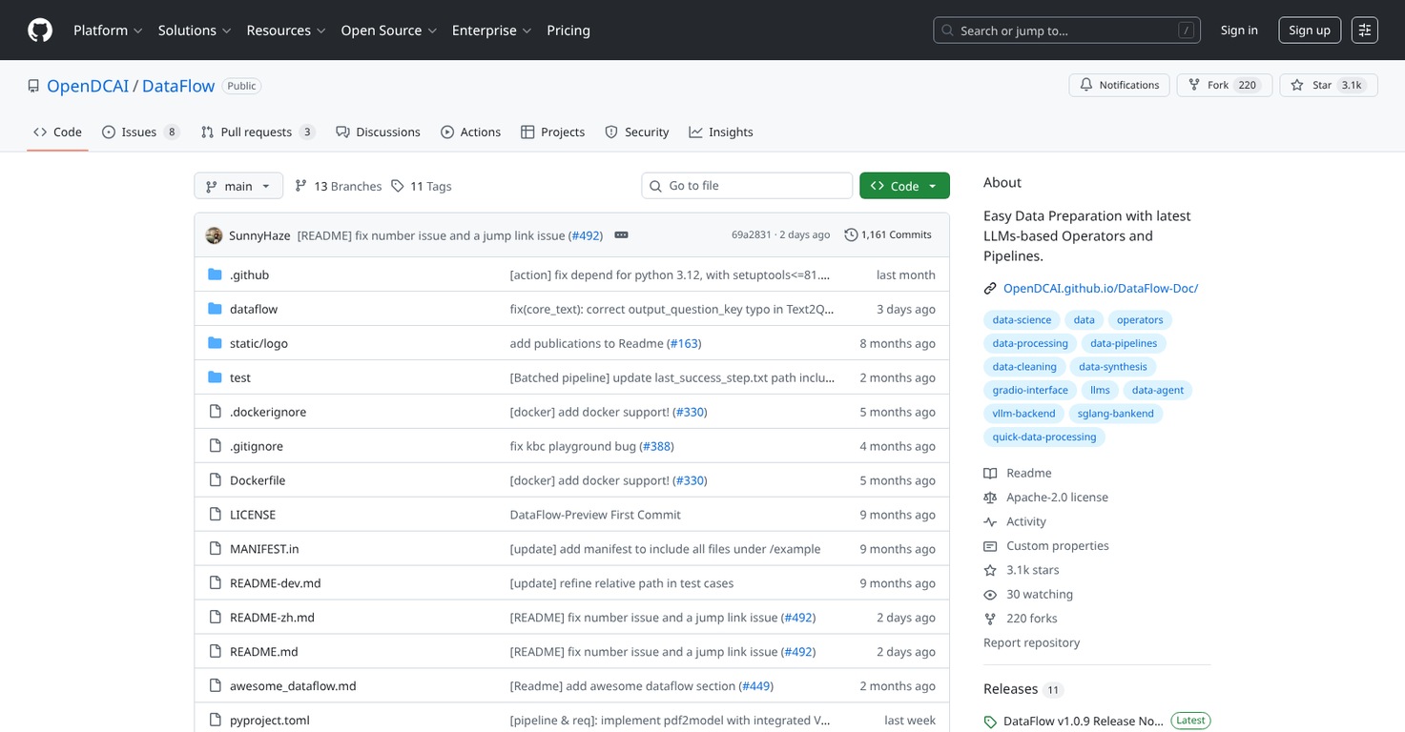Click the ellipsis icon on the commit row
Image resolution: width=1405 pixels, height=732 pixels.
[x=621, y=234]
